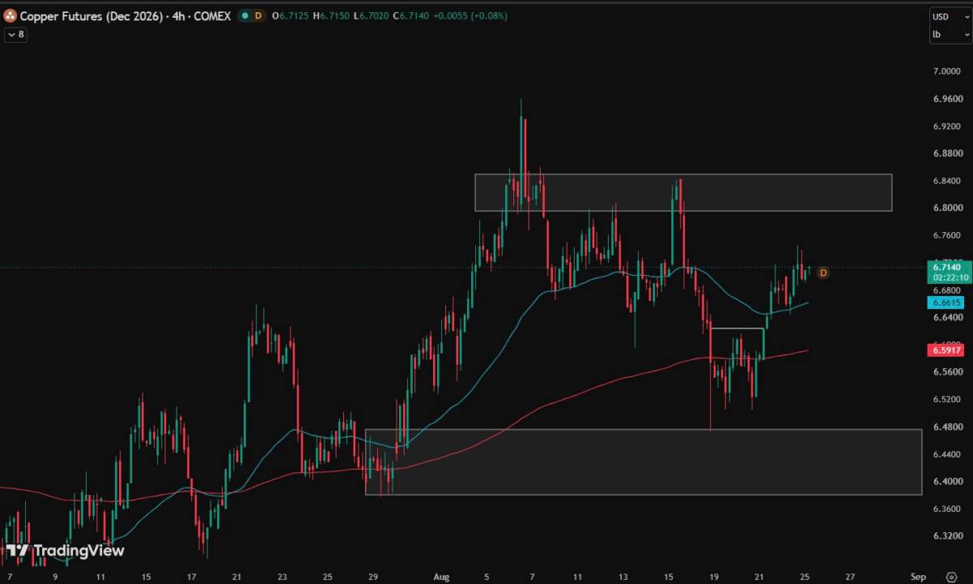Screen dimensions: 973x584
Task: Click the green market status dot
Action: 244,15
